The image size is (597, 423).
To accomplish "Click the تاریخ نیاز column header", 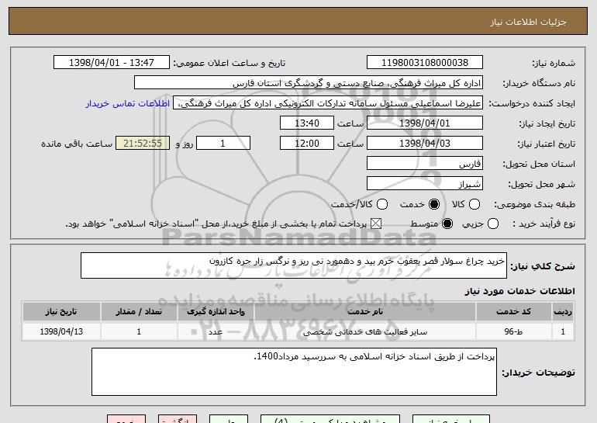I will pos(61,312).
